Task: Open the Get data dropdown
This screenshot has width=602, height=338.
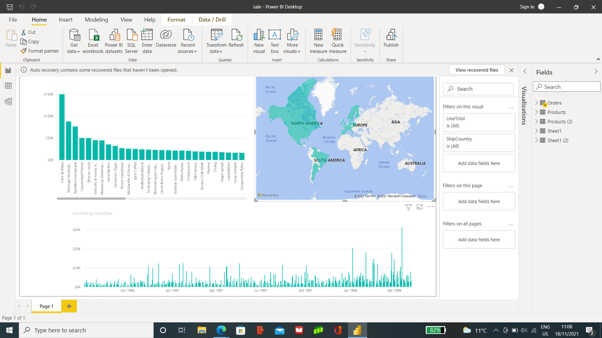Action: tap(74, 41)
